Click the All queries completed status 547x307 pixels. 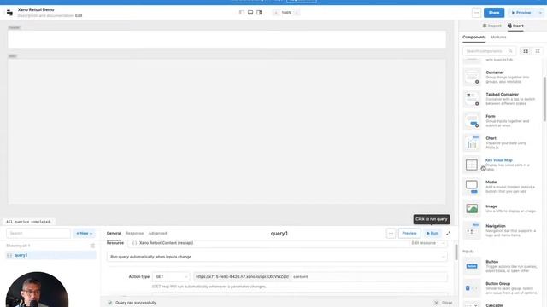point(28,222)
